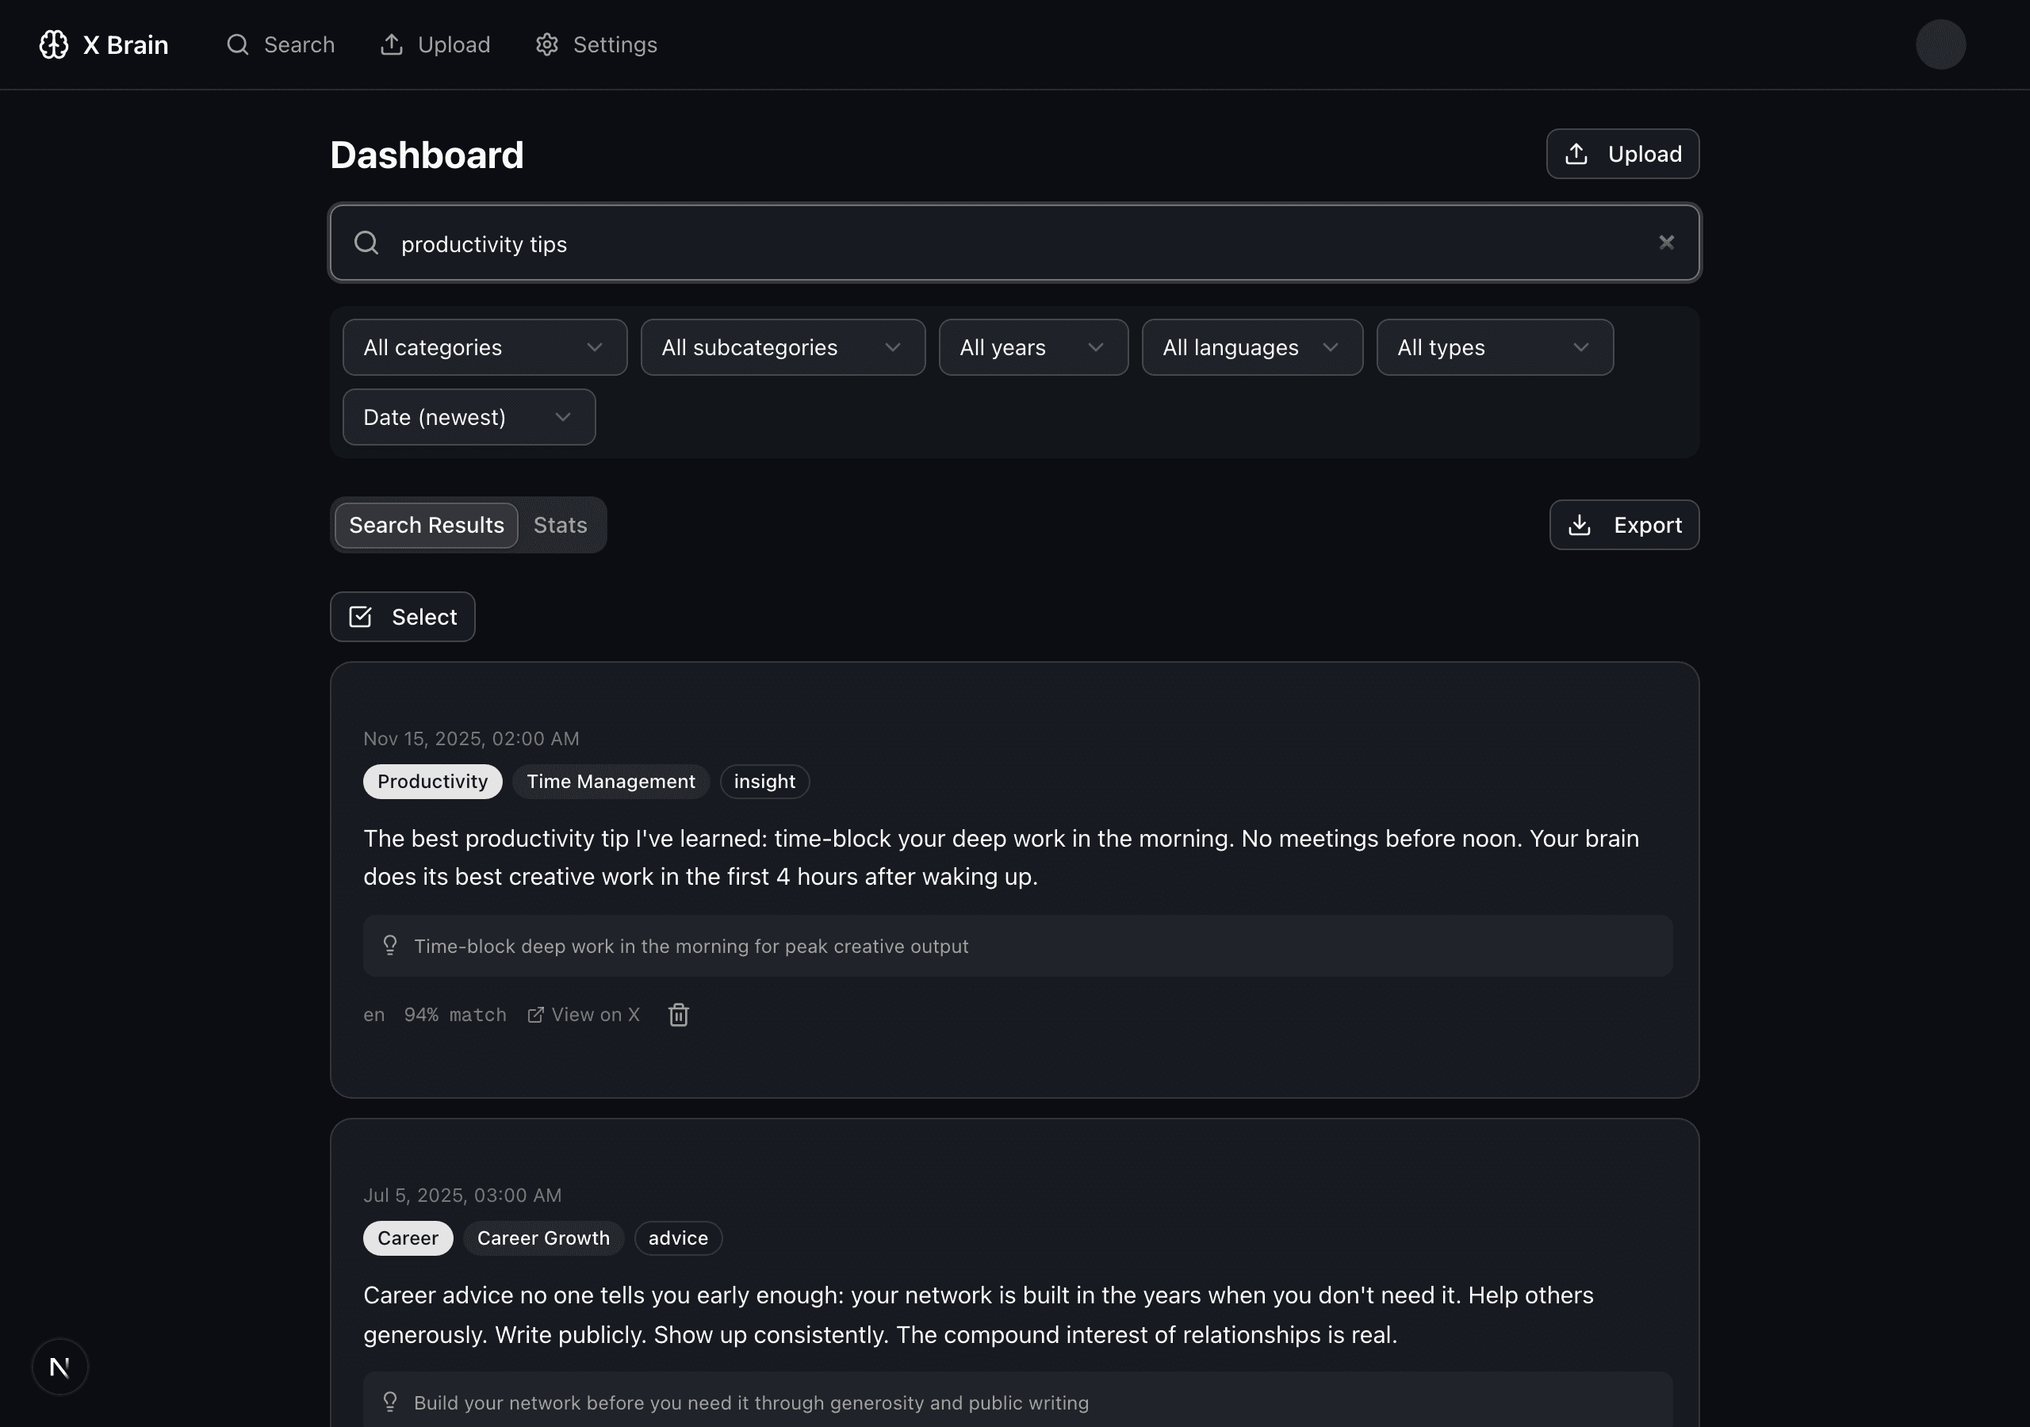Open the All categories dropdown
The width and height of the screenshot is (2030, 1427).
pos(483,346)
